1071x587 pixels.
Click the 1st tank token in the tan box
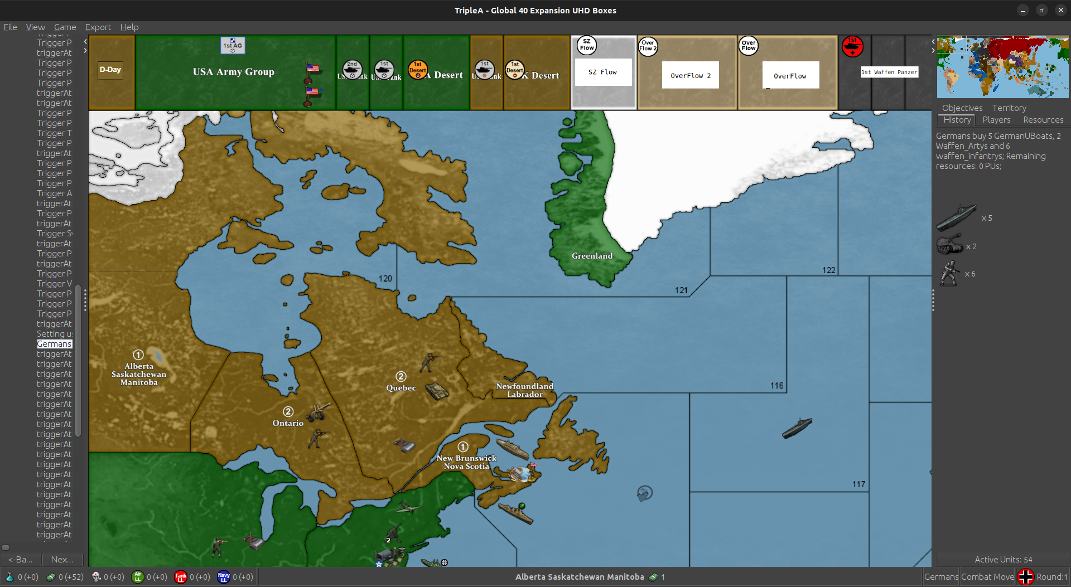[x=485, y=70]
